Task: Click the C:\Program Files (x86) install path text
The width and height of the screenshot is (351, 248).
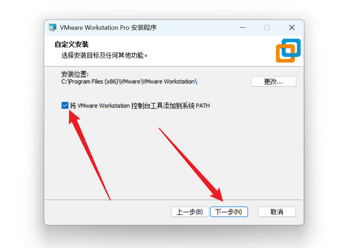Action: [x=129, y=82]
